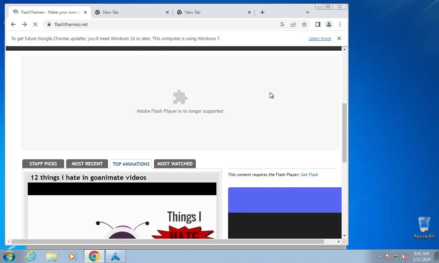439x263 pixels.
Task: Click the blue and black banner image
Action: [285, 213]
